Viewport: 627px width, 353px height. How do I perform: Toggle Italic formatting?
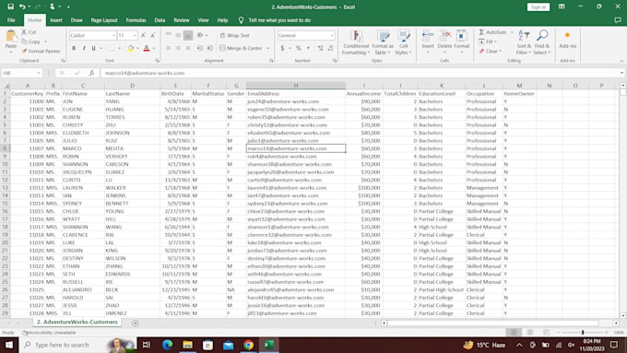click(84, 48)
